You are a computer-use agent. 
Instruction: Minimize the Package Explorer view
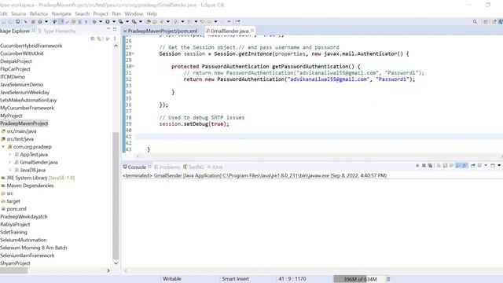(108, 29)
